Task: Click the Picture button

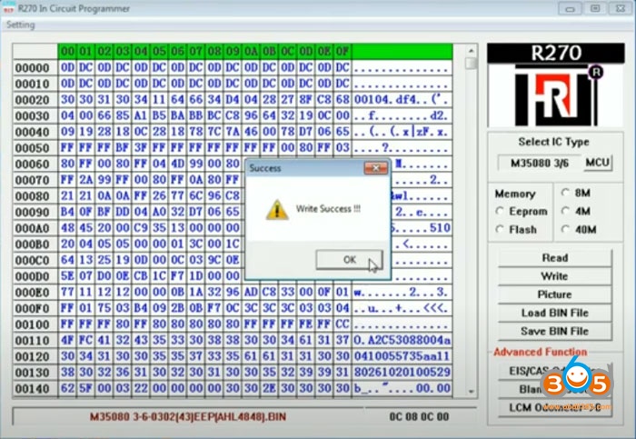Action: (x=554, y=294)
